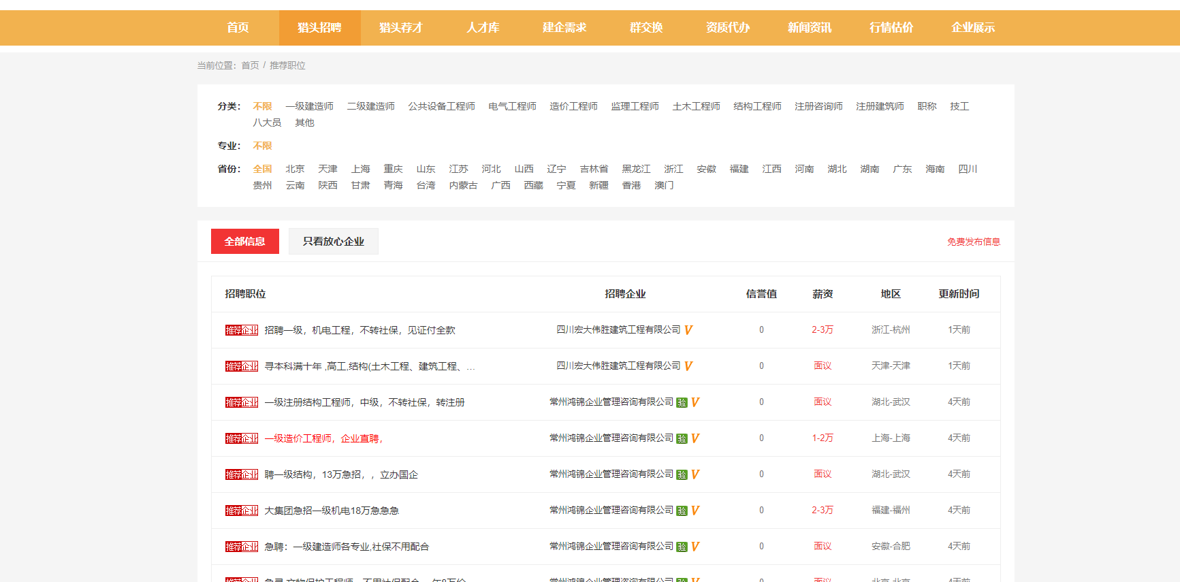1180x582 pixels.
Task: Go to 猎头存才 in the top navigation
Action: [x=401, y=28]
